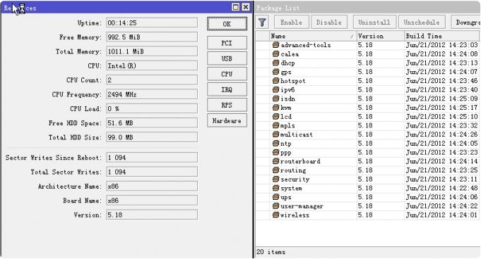Select the gps package icon
Image resolution: width=481 pixels, height=259 pixels.
tap(275, 72)
